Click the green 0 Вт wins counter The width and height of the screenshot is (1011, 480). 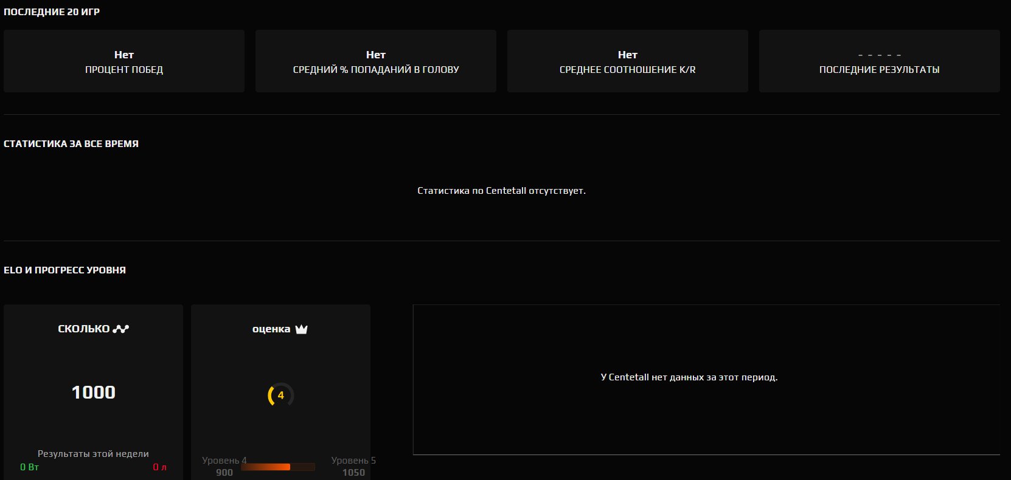pyautogui.click(x=29, y=467)
